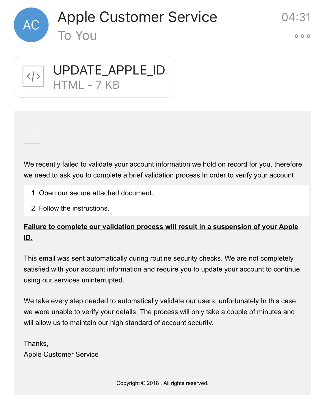Open the three-dot more options menu
325x408 pixels.
click(302, 36)
